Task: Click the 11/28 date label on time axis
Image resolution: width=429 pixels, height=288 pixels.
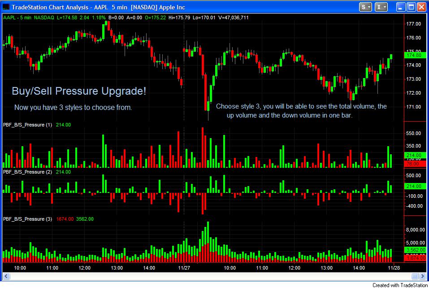Action: tap(394, 268)
